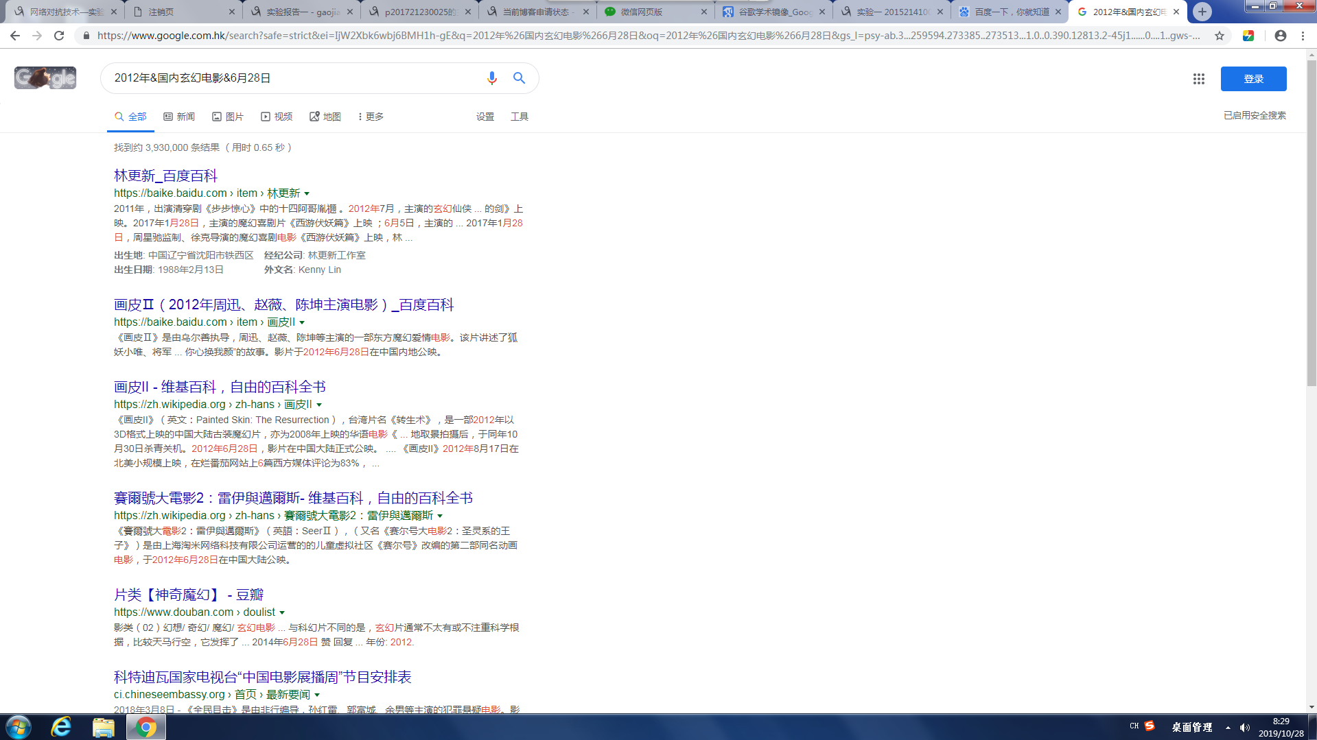This screenshot has height=740, width=1317.
Task: Click the page vertical scrollbar thumb
Action: point(1312,223)
